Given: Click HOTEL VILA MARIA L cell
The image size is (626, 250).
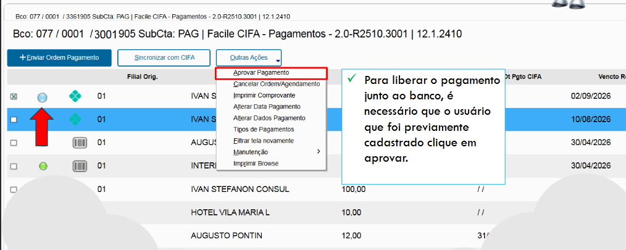Looking at the screenshot, I should coord(230,212).
